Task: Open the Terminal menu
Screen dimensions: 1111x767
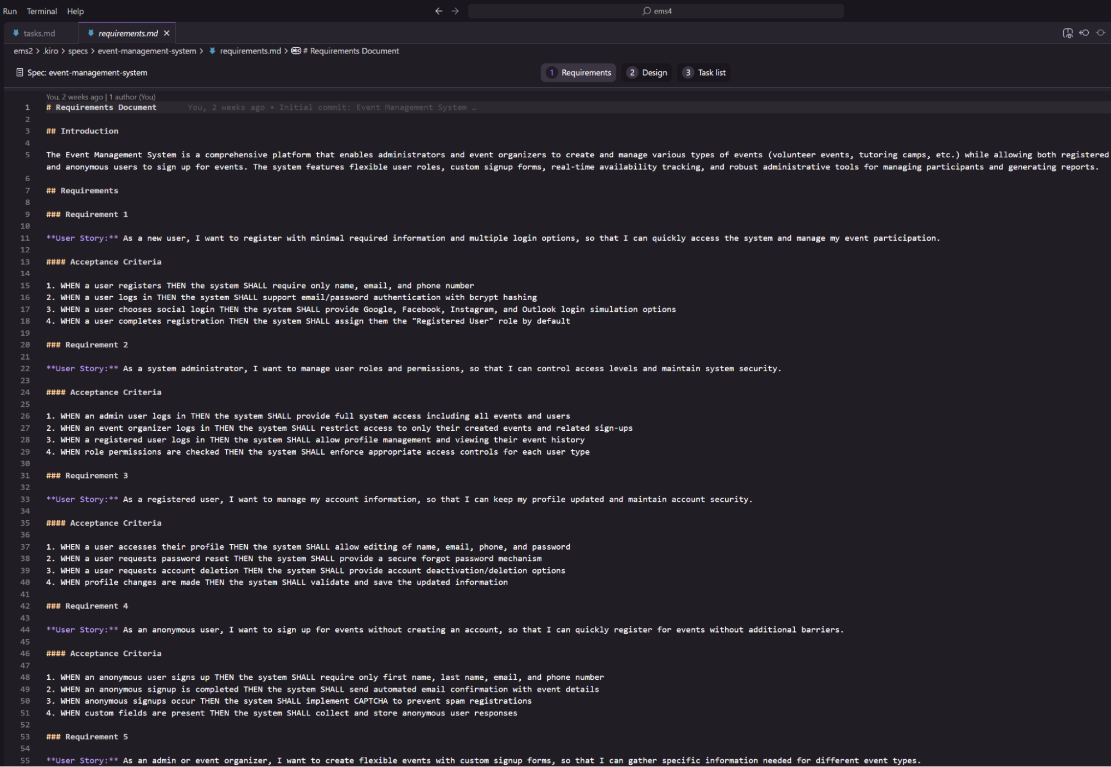Action: pyautogui.click(x=42, y=11)
